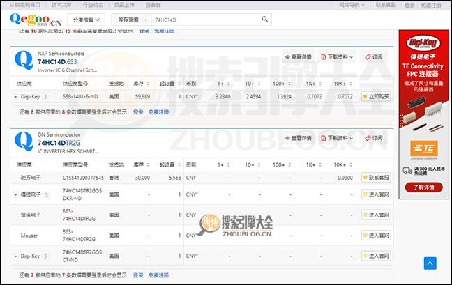Sort ON Semiconductor table by minimum order (起订量)
The image size is (452, 285).
click(167, 164)
